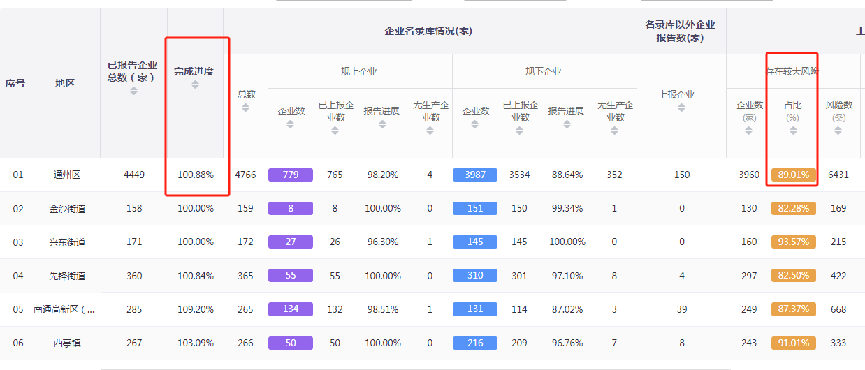Image resolution: width=865 pixels, height=370 pixels.
Task: Click the truncated 南通高新区 region name
Action: tap(64, 309)
